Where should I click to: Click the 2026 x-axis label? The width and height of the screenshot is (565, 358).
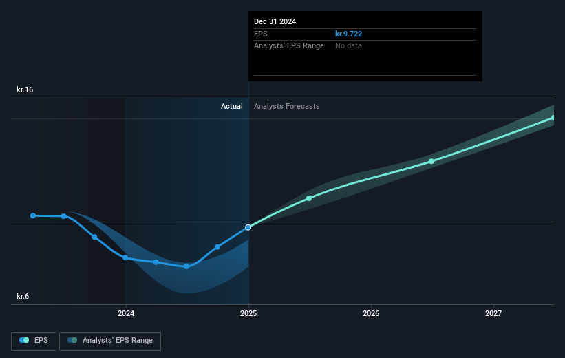[371, 313]
